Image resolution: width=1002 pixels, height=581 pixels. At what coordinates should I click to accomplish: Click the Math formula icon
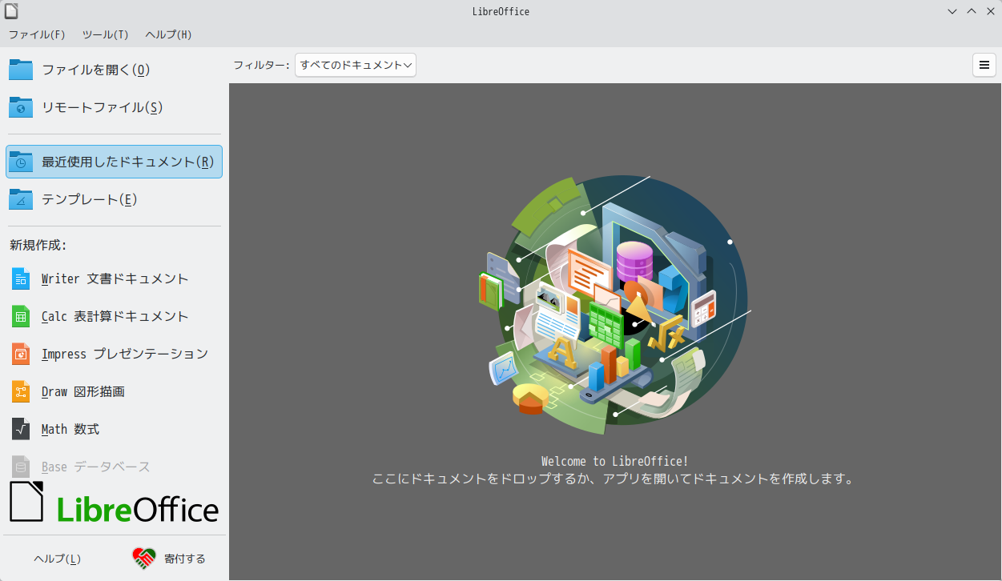tap(21, 429)
